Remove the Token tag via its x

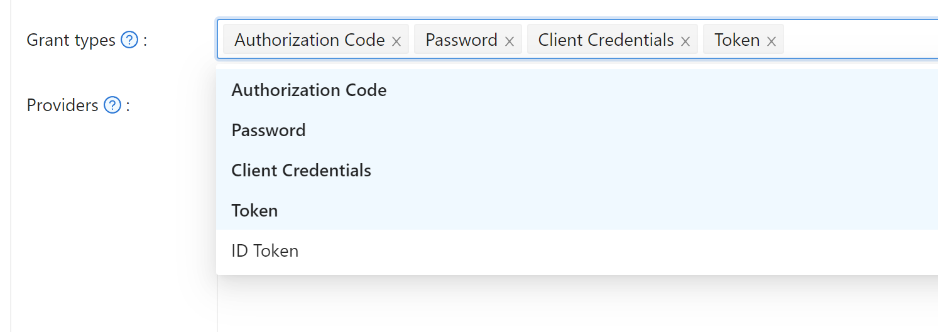pos(772,41)
